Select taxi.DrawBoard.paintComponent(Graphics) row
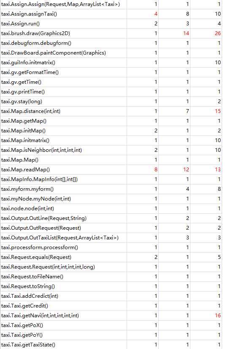 pyautogui.click(x=54, y=53)
